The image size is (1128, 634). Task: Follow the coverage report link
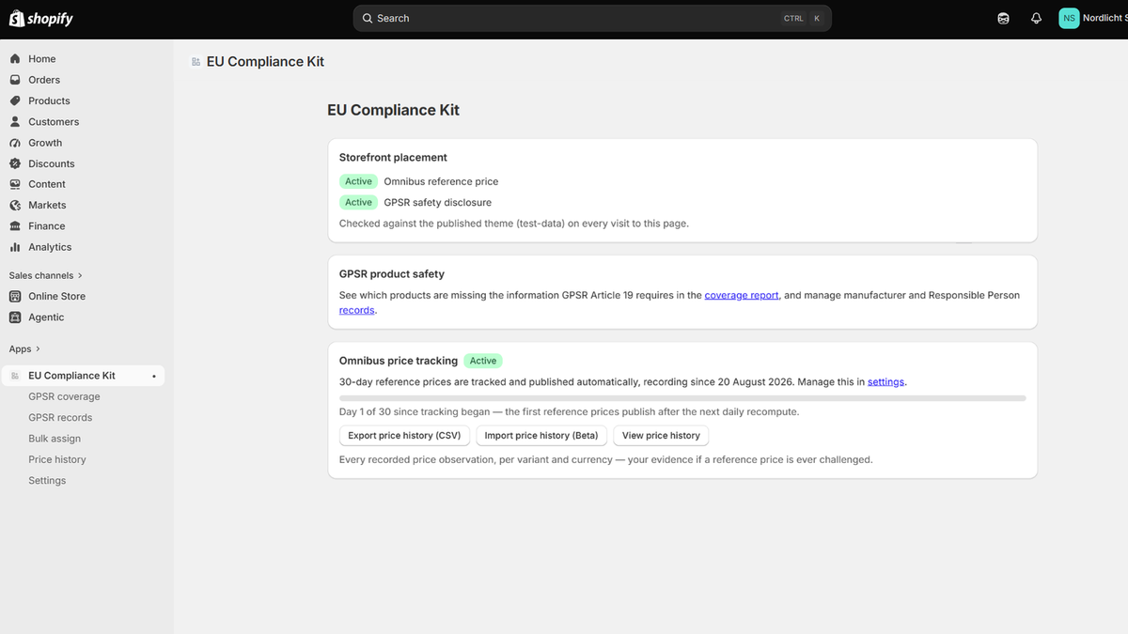coord(742,295)
